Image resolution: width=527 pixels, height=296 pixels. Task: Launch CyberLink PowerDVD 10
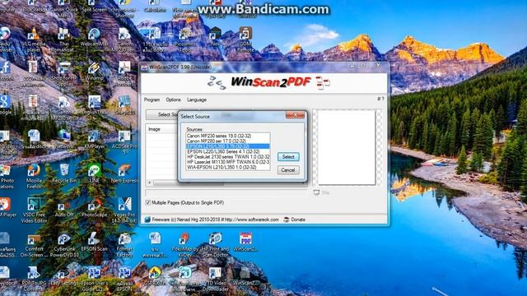[x=64, y=246]
